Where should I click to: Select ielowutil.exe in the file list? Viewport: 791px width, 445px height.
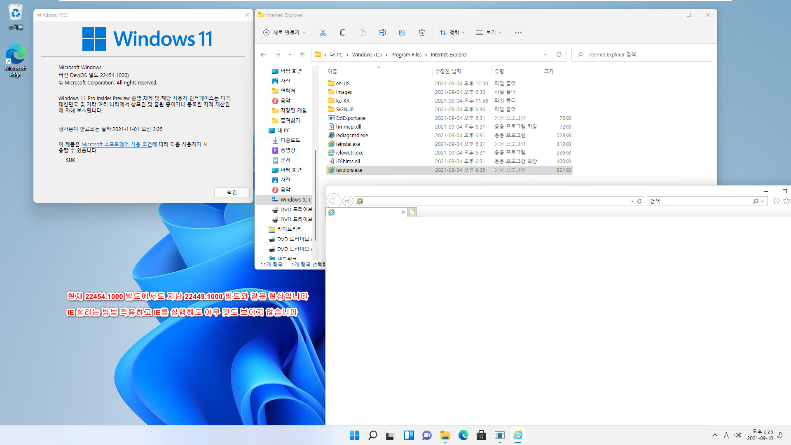[449, 152]
